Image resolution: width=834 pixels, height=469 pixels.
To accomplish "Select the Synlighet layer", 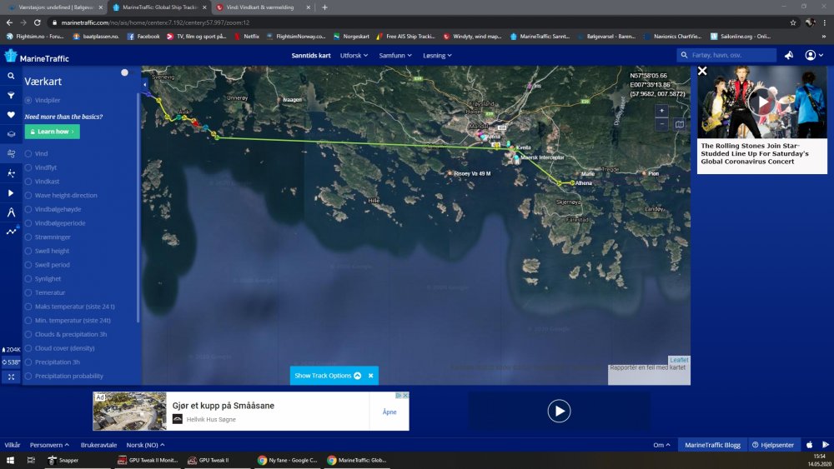I will 28,279.
